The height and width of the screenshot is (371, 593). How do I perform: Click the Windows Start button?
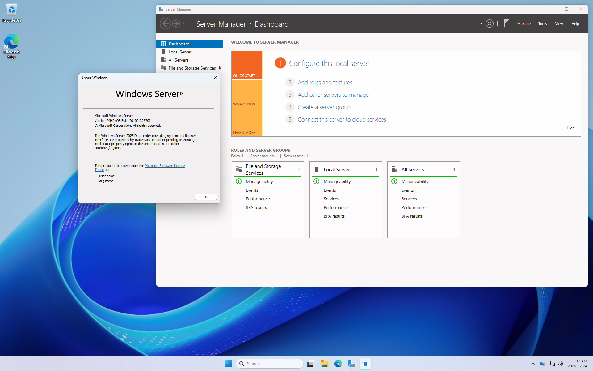click(228, 364)
